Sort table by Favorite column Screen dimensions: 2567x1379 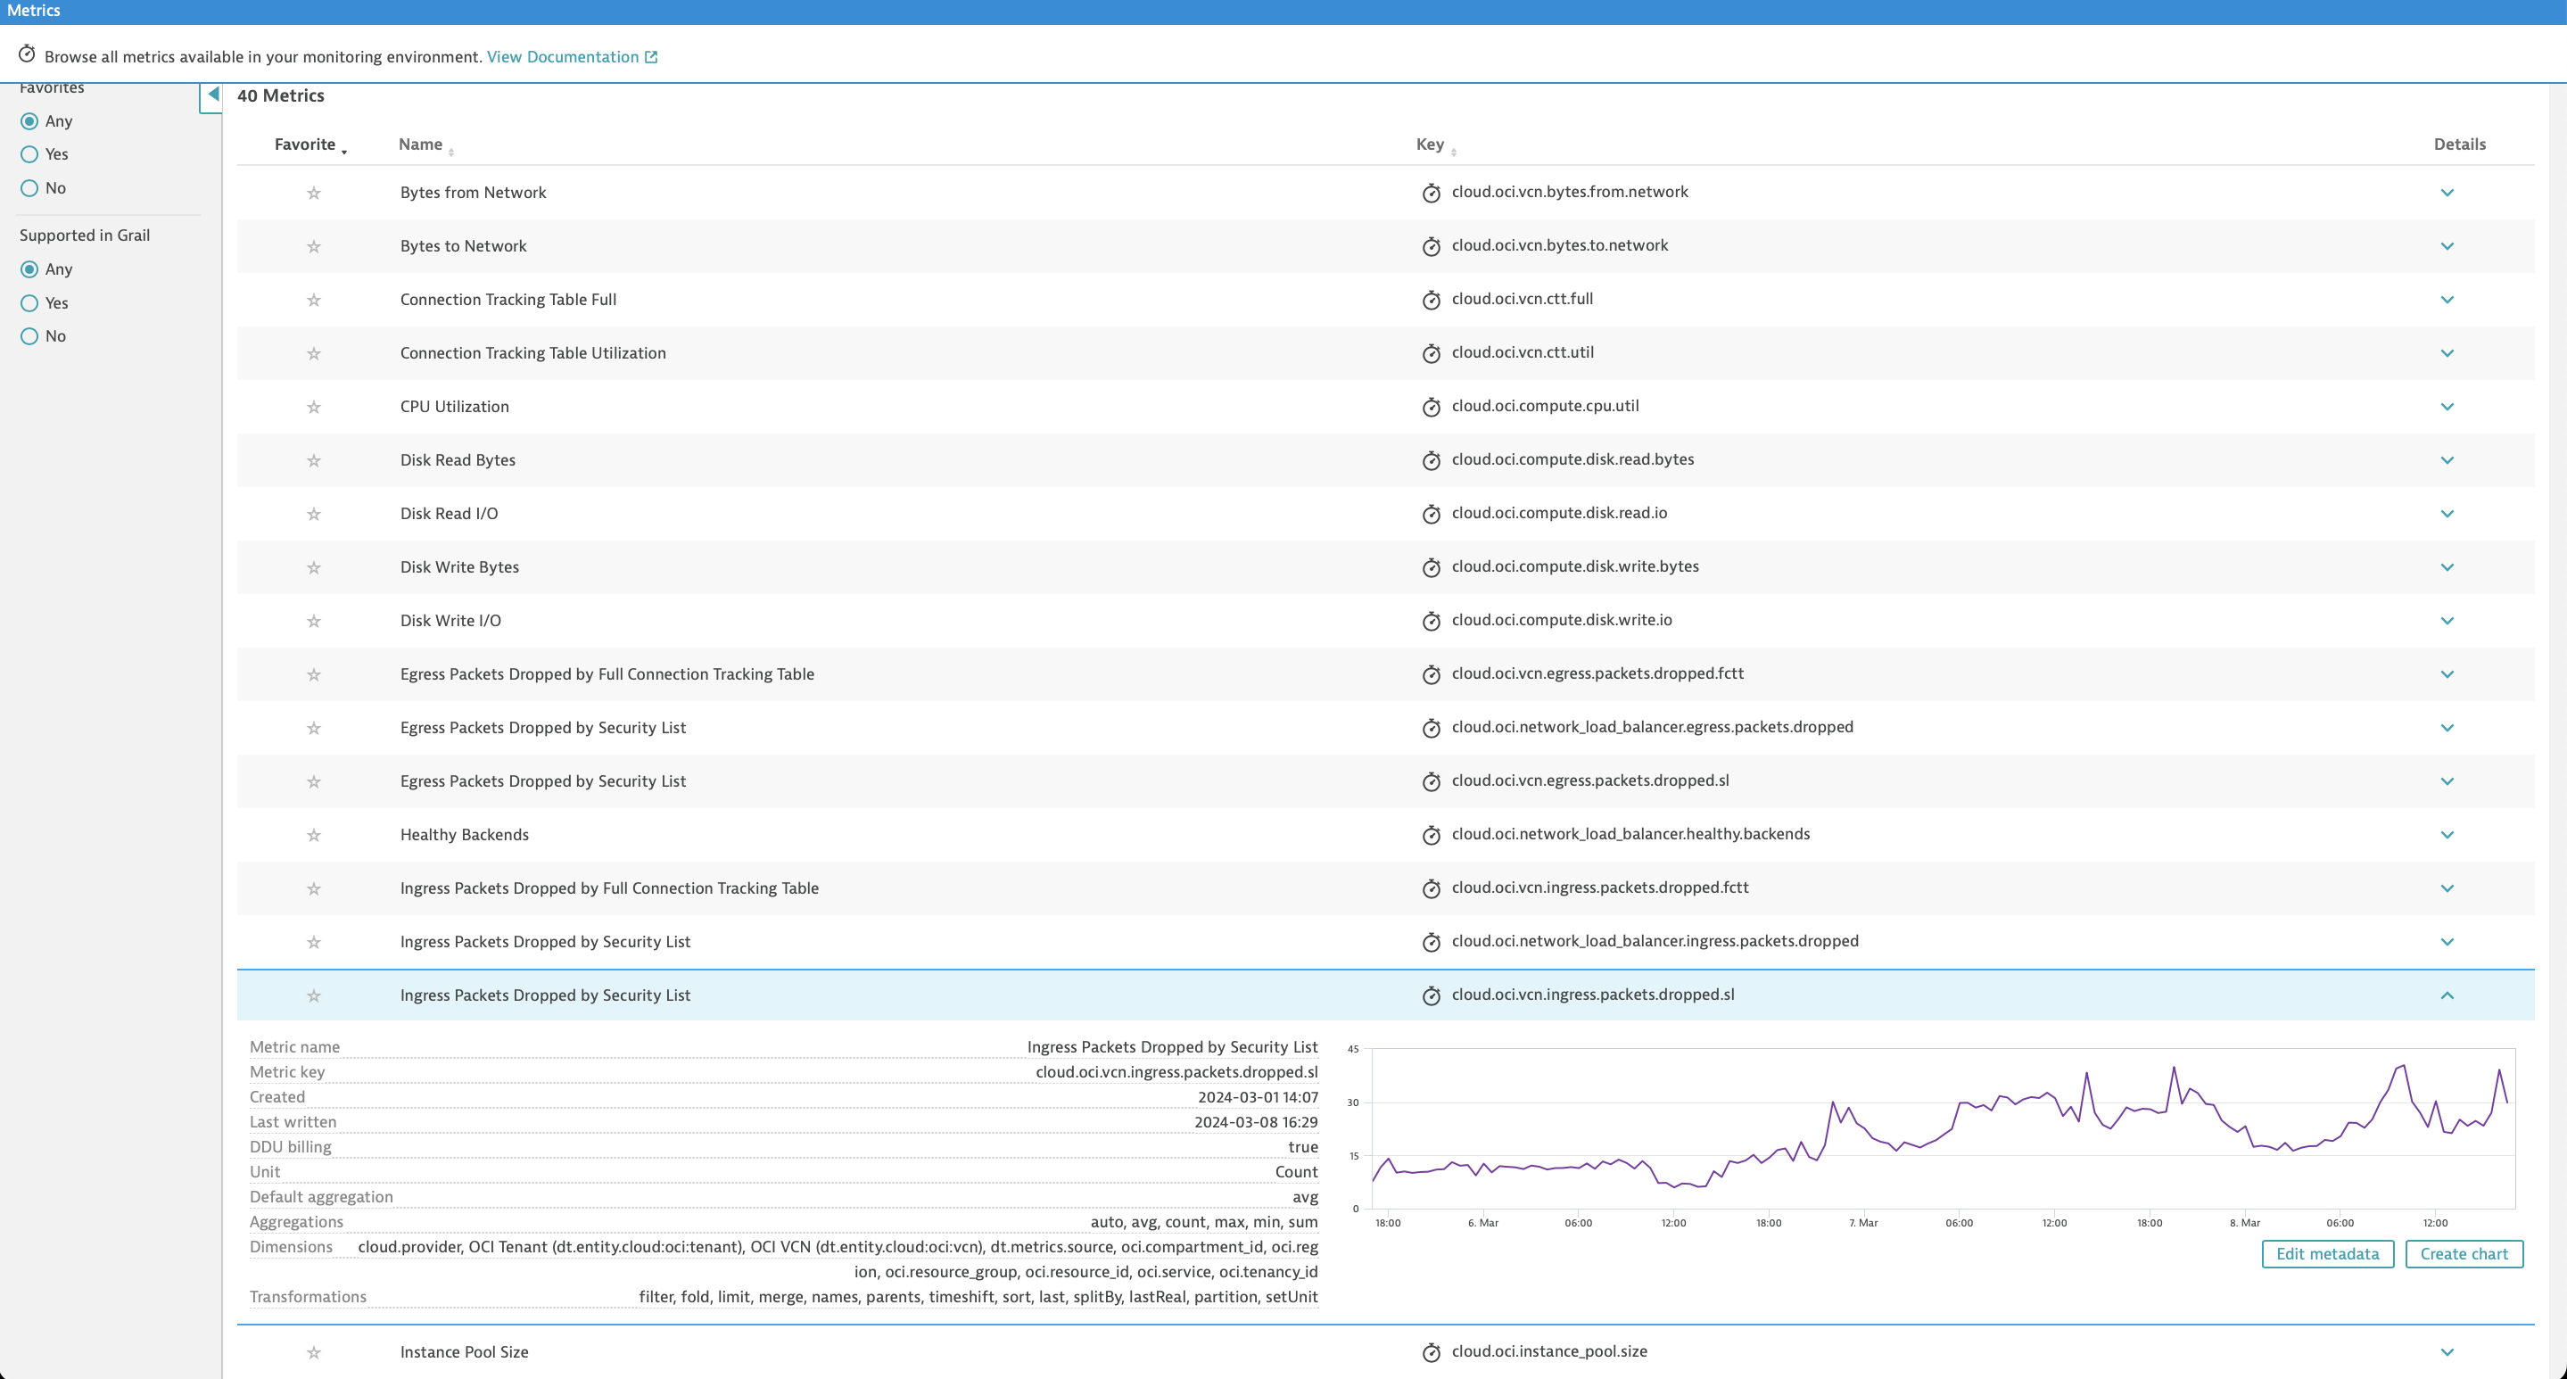click(310, 145)
